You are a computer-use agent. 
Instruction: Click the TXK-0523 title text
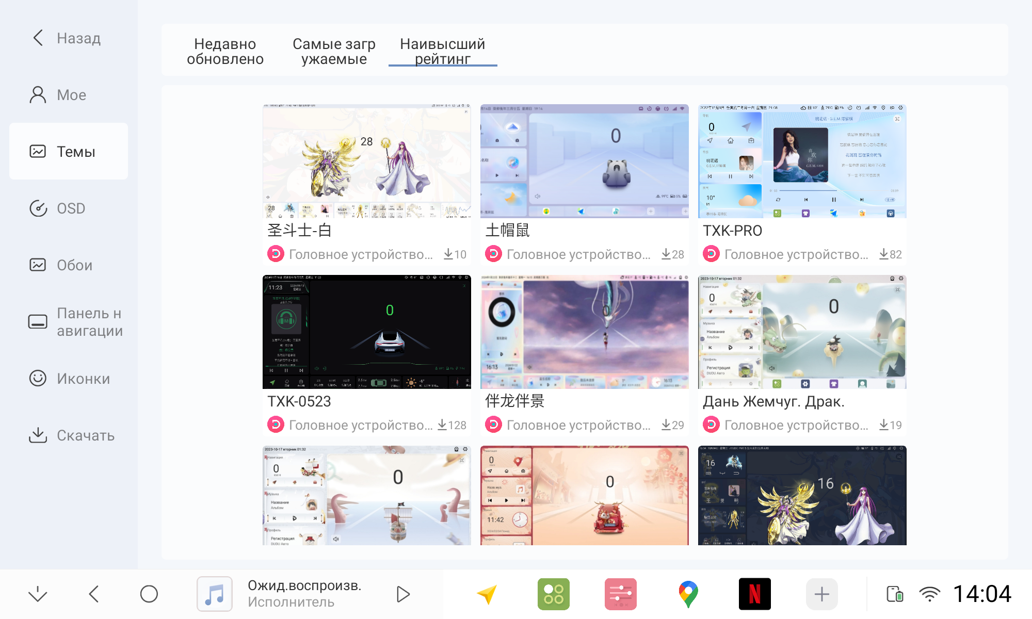299,401
